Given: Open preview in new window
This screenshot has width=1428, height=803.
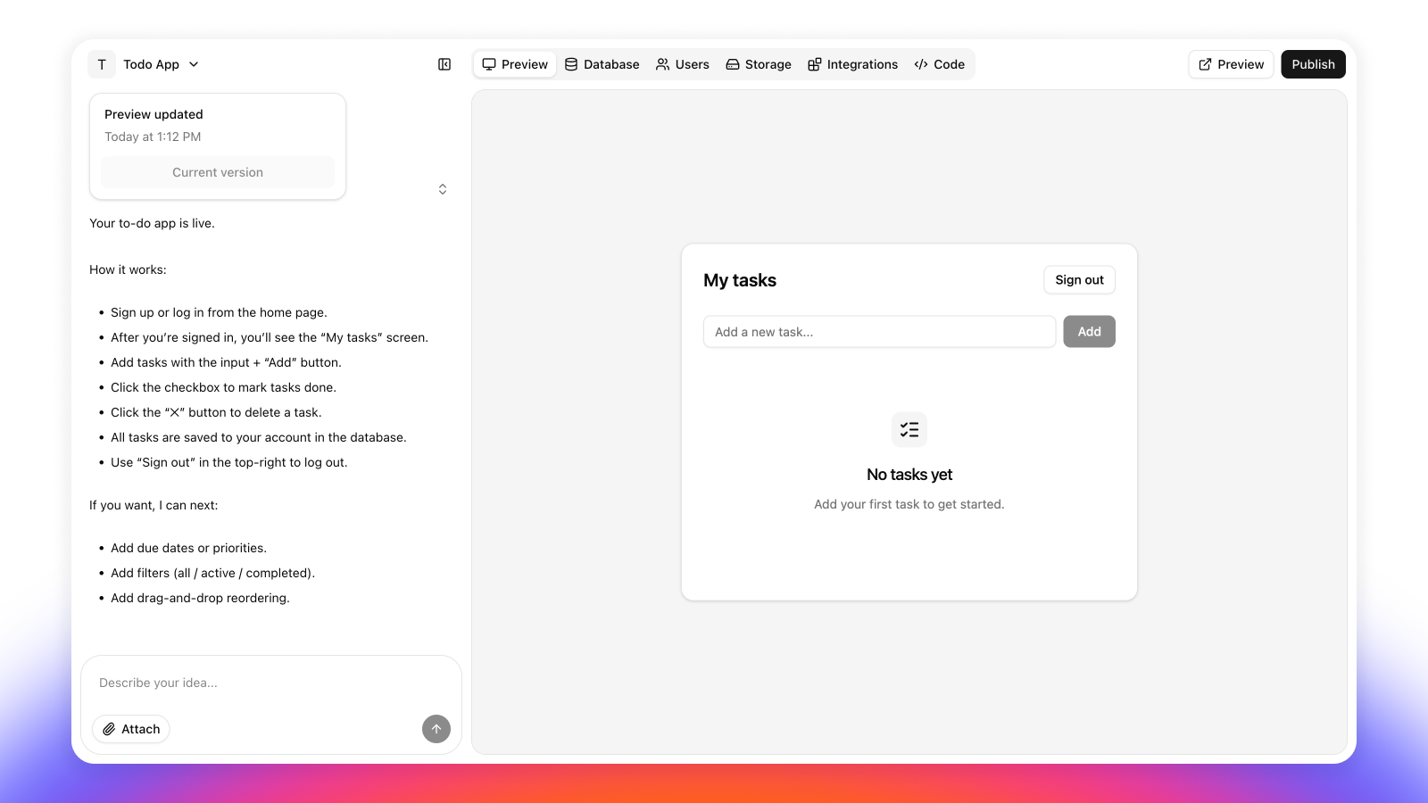Looking at the screenshot, I should [1230, 63].
